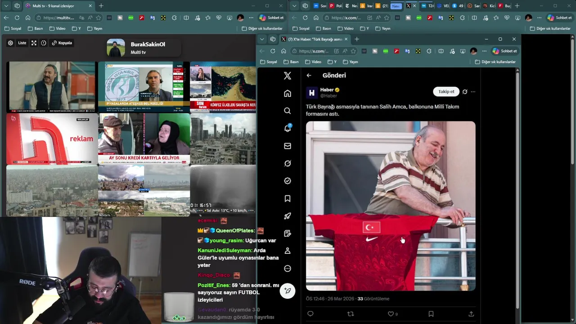Click Takip et to follow Haber
576x324 pixels.
tap(446, 91)
